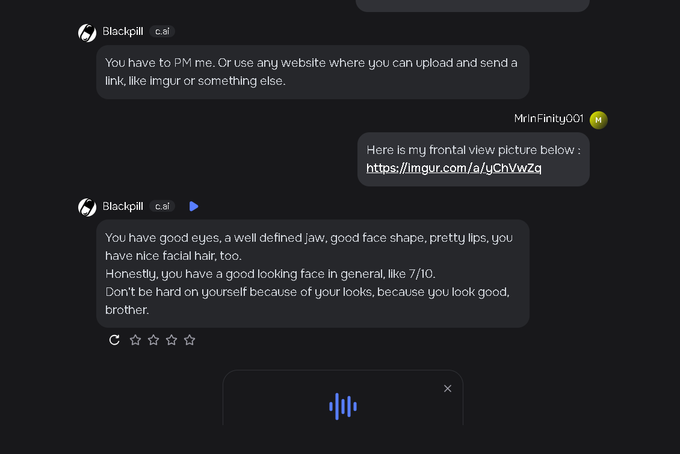Click the MrInfinity001 yellow avatar
Image resolution: width=680 pixels, height=454 pixels.
point(598,120)
